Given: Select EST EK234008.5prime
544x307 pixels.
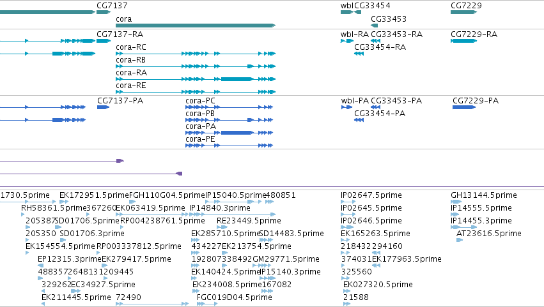Looking at the screenshot, I should [227, 285].
